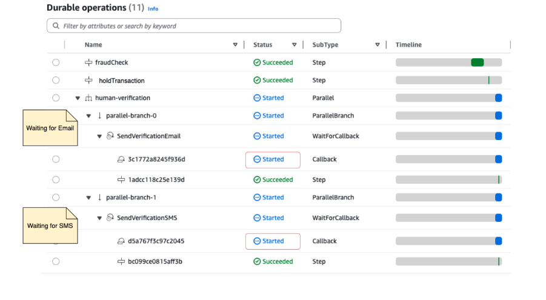Click the step icon beside fraudCheck
The image size is (546, 300).
pyautogui.click(x=88, y=62)
